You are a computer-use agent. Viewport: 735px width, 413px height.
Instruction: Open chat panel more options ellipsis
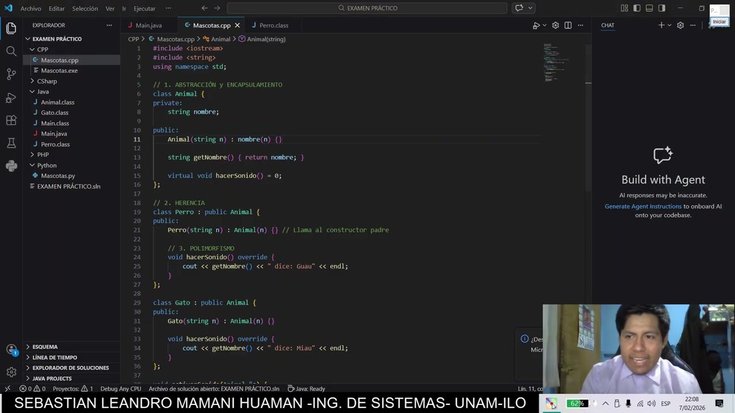[x=693, y=25]
